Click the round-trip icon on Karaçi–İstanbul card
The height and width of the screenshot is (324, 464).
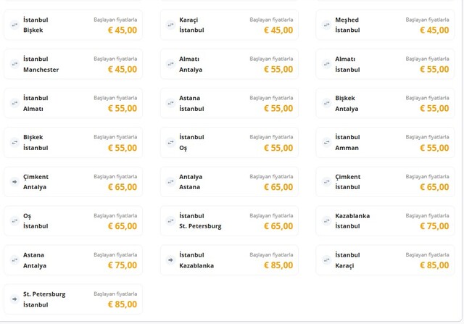[x=170, y=25]
